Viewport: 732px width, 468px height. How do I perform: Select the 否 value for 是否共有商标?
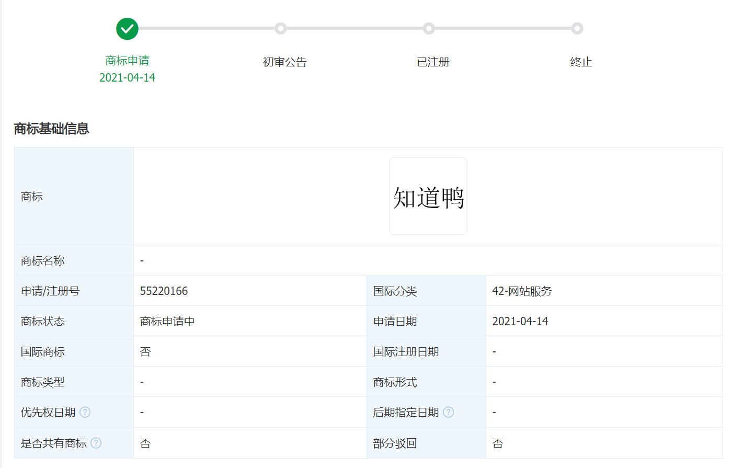pyautogui.click(x=145, y=443)
